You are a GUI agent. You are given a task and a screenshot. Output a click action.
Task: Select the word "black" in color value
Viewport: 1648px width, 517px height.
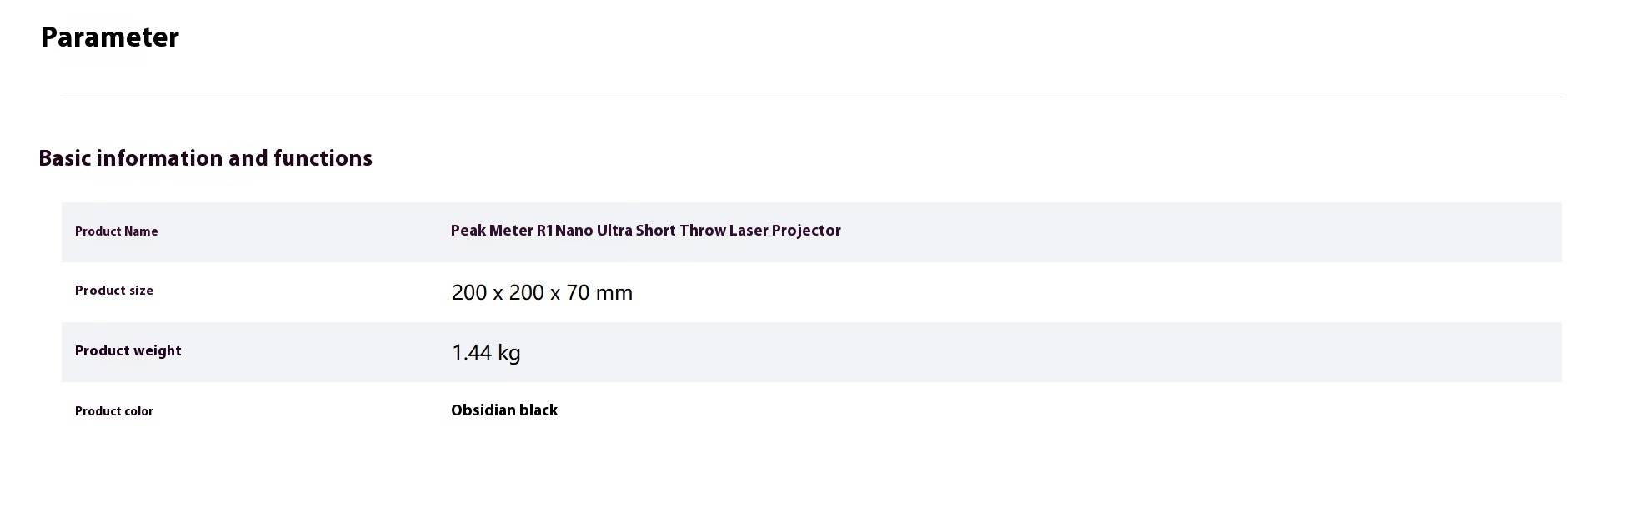(538, 410)
